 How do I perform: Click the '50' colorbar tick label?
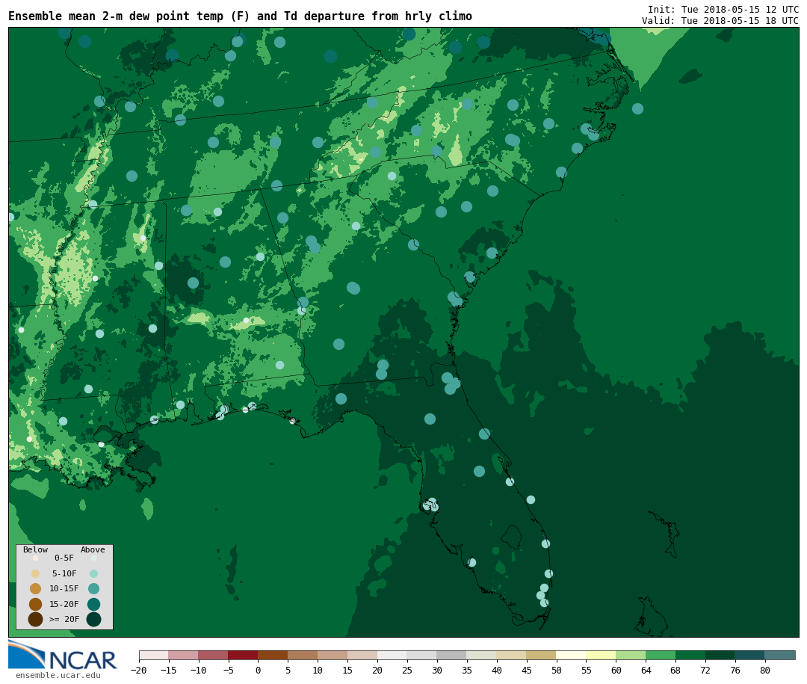point(557,670)
